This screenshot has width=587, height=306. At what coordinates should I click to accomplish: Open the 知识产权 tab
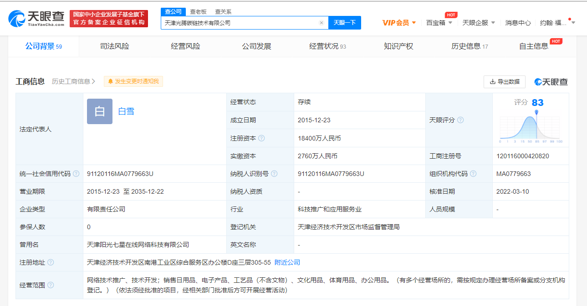(398, 46)
